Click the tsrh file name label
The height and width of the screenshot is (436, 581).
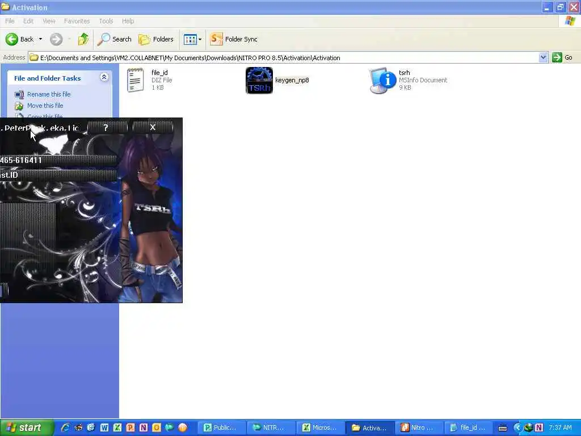point(404,73)
